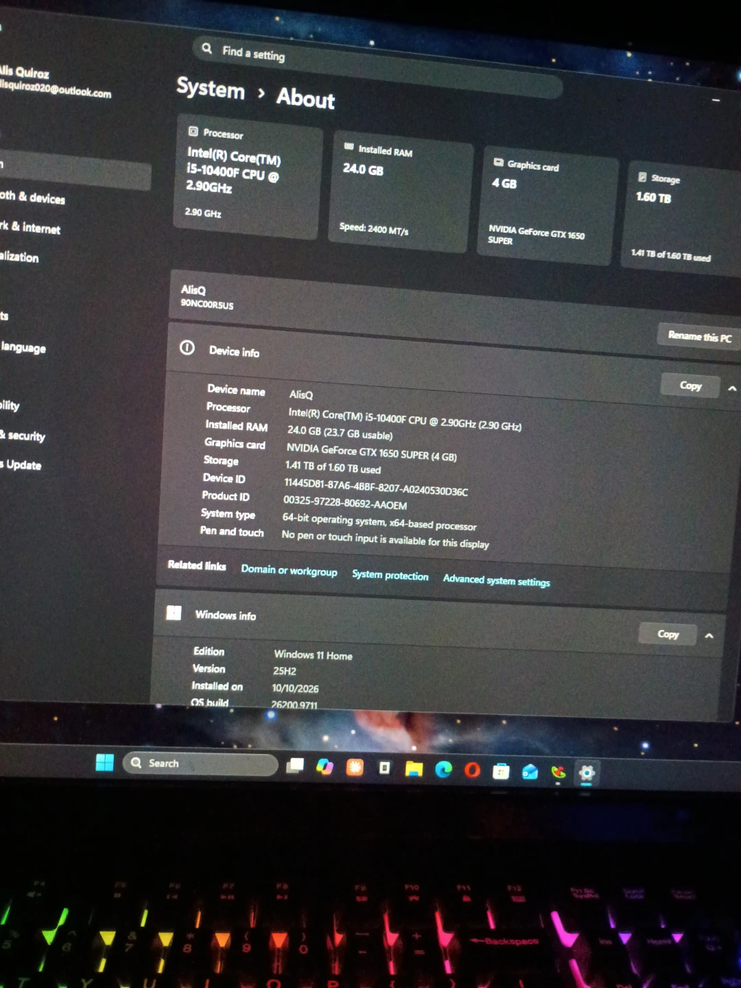The height and width of the screenshot is (988, 741).
Task: Open the phone app icon in taskbar
Action: click(558, 773)
